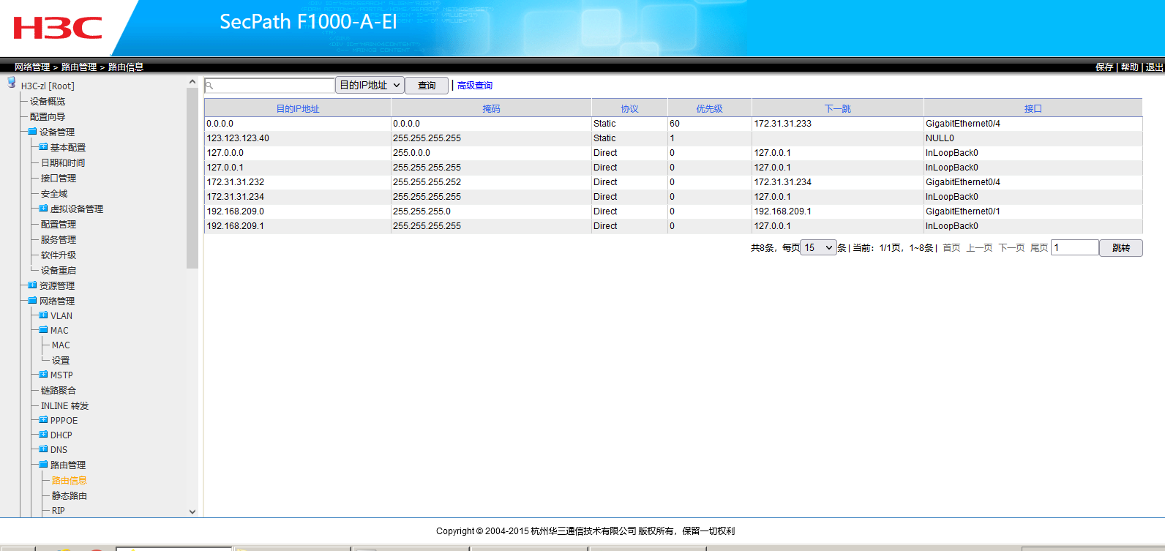
Task: Open INLINE 转发 in the tree
Action: [x=64, y=406]
